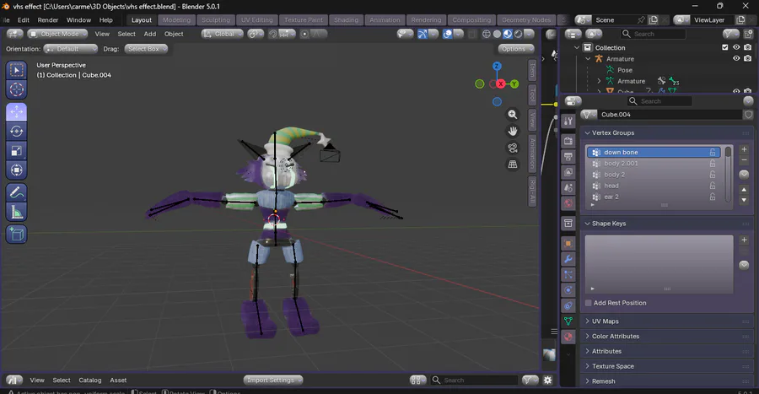759x394 pixels.
Task: Switch to the Sculpting workspace tab
Action: (216, 20)
